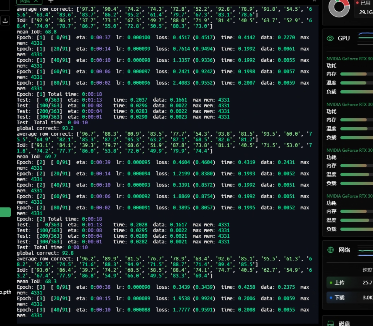This screenshot has width=373, height=326.
Task: Click the loss value 2.4083
Action: [181, 83]
